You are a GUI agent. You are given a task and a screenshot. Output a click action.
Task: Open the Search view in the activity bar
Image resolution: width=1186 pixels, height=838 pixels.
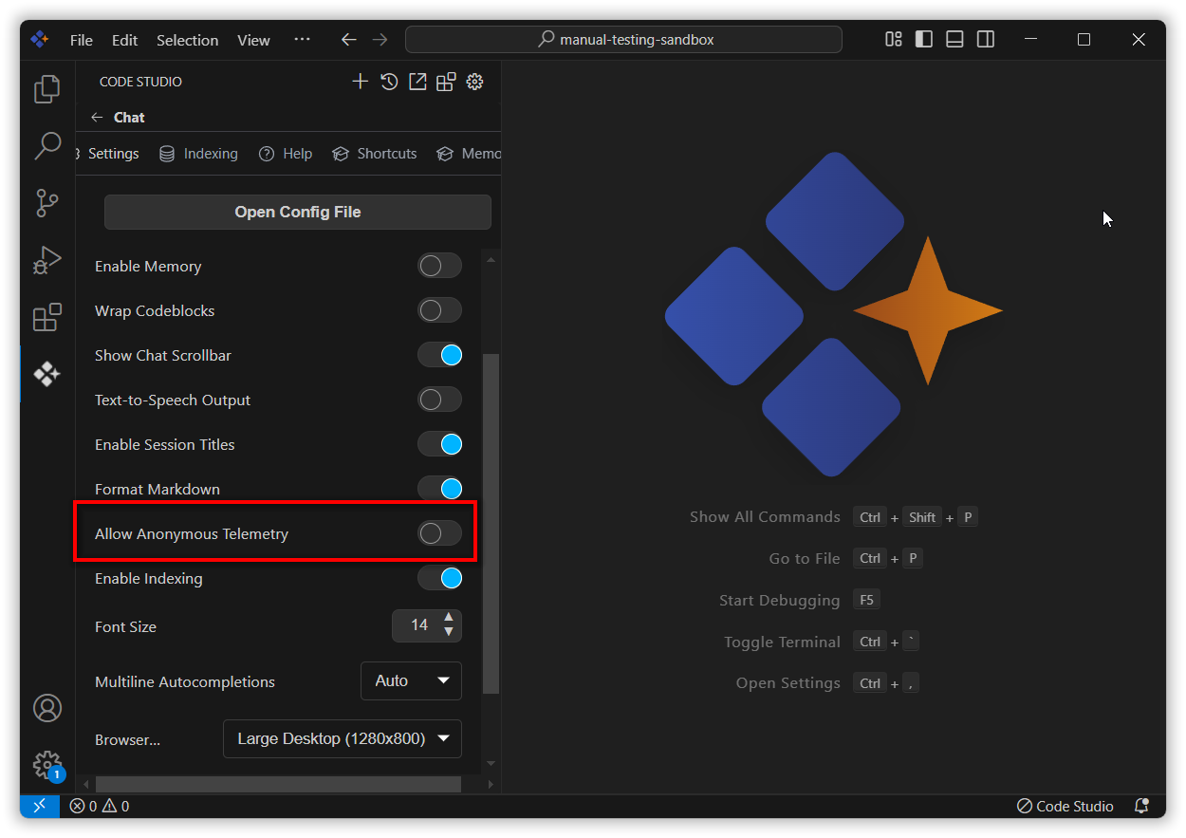tap(47, 145)
